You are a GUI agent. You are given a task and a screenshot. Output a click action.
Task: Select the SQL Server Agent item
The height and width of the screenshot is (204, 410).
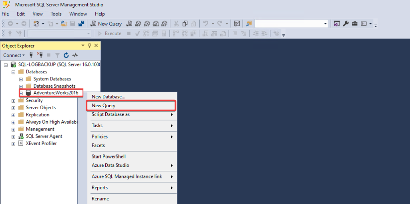click(x=44, y=136)
